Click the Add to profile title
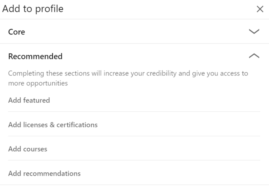Screen dimensions: 269x188 pyautogui.click(x=32, y=9)
